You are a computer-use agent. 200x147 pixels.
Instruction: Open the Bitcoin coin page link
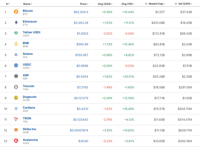[x=28, y=11]
